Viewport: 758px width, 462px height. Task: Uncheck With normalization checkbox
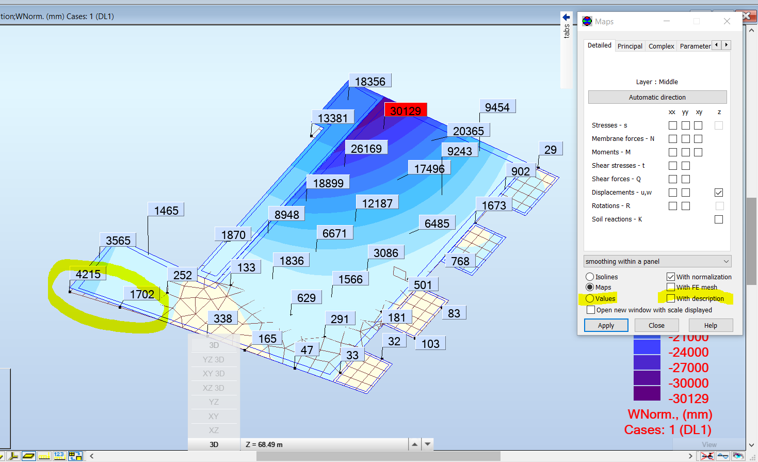(671, 277)
